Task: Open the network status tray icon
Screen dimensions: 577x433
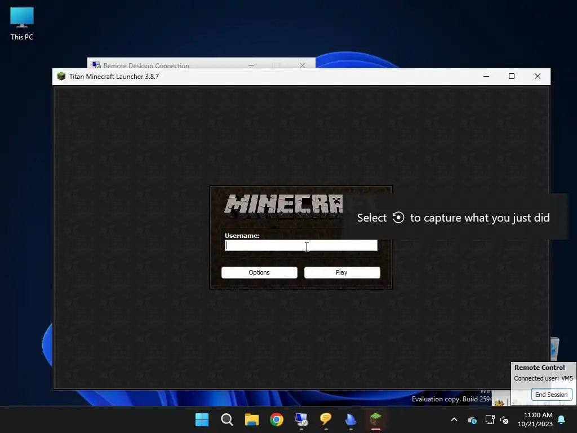Action: pos(490,419)
